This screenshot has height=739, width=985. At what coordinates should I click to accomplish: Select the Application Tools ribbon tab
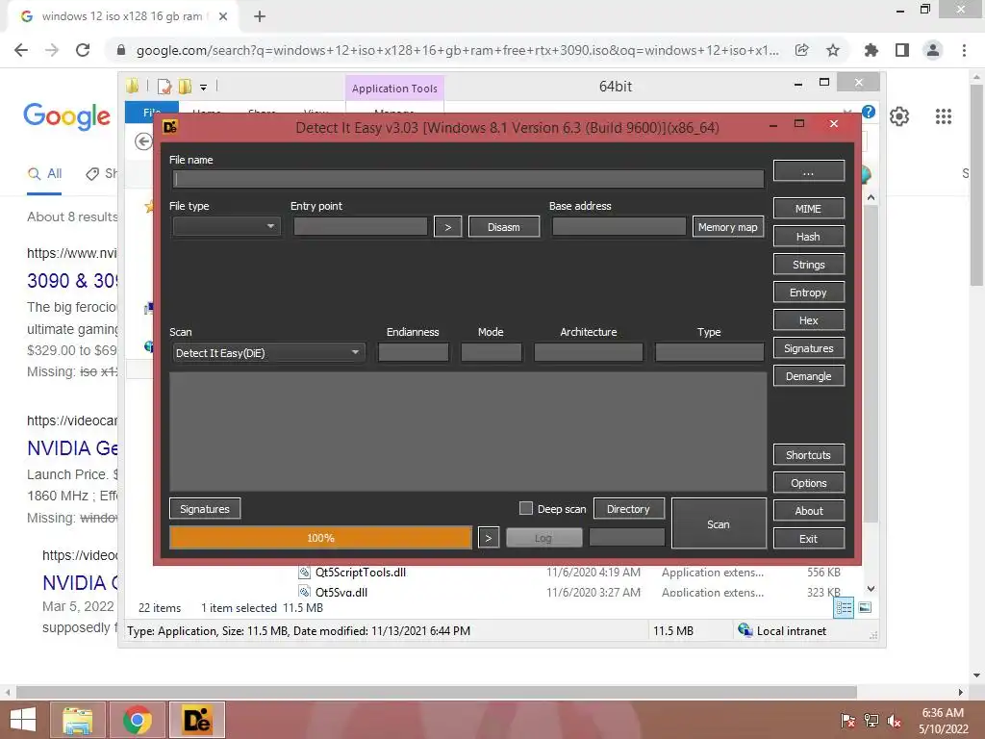click(394, 89)
